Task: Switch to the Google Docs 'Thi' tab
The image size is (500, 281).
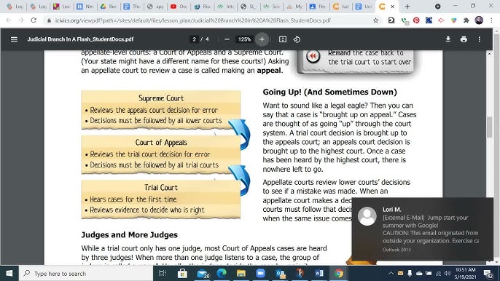Action: pyautogui.click(x=132, y=7)
